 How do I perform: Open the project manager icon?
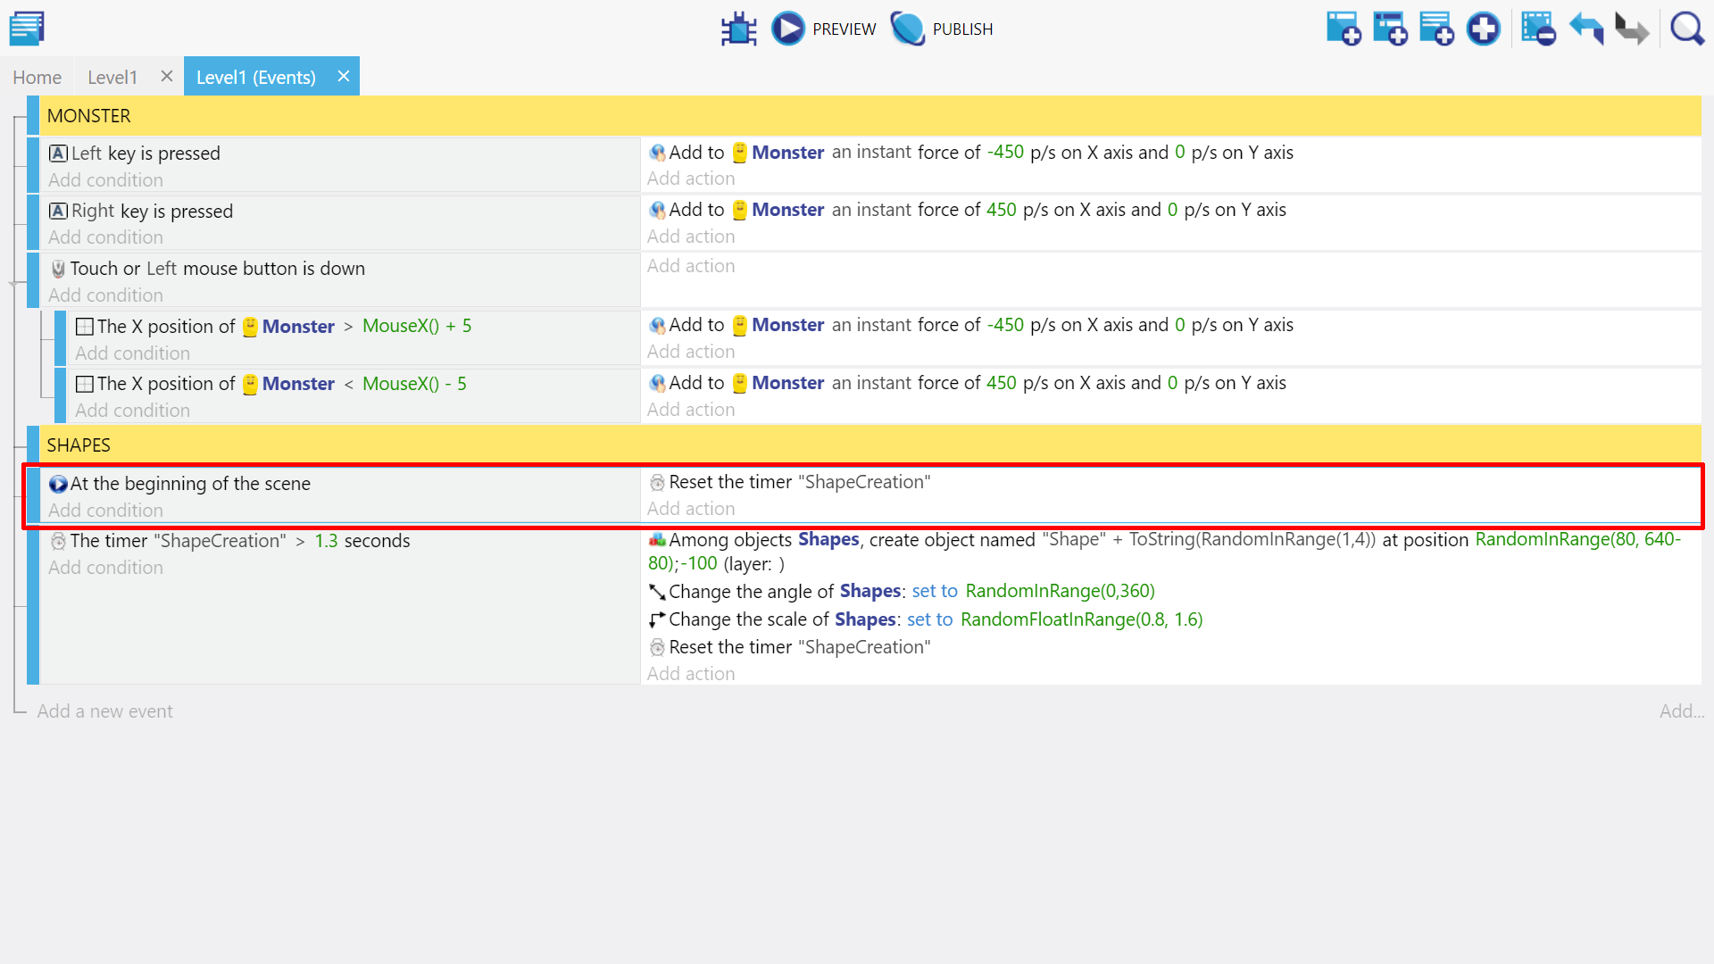pyautogui.click(x=27, y=29)
